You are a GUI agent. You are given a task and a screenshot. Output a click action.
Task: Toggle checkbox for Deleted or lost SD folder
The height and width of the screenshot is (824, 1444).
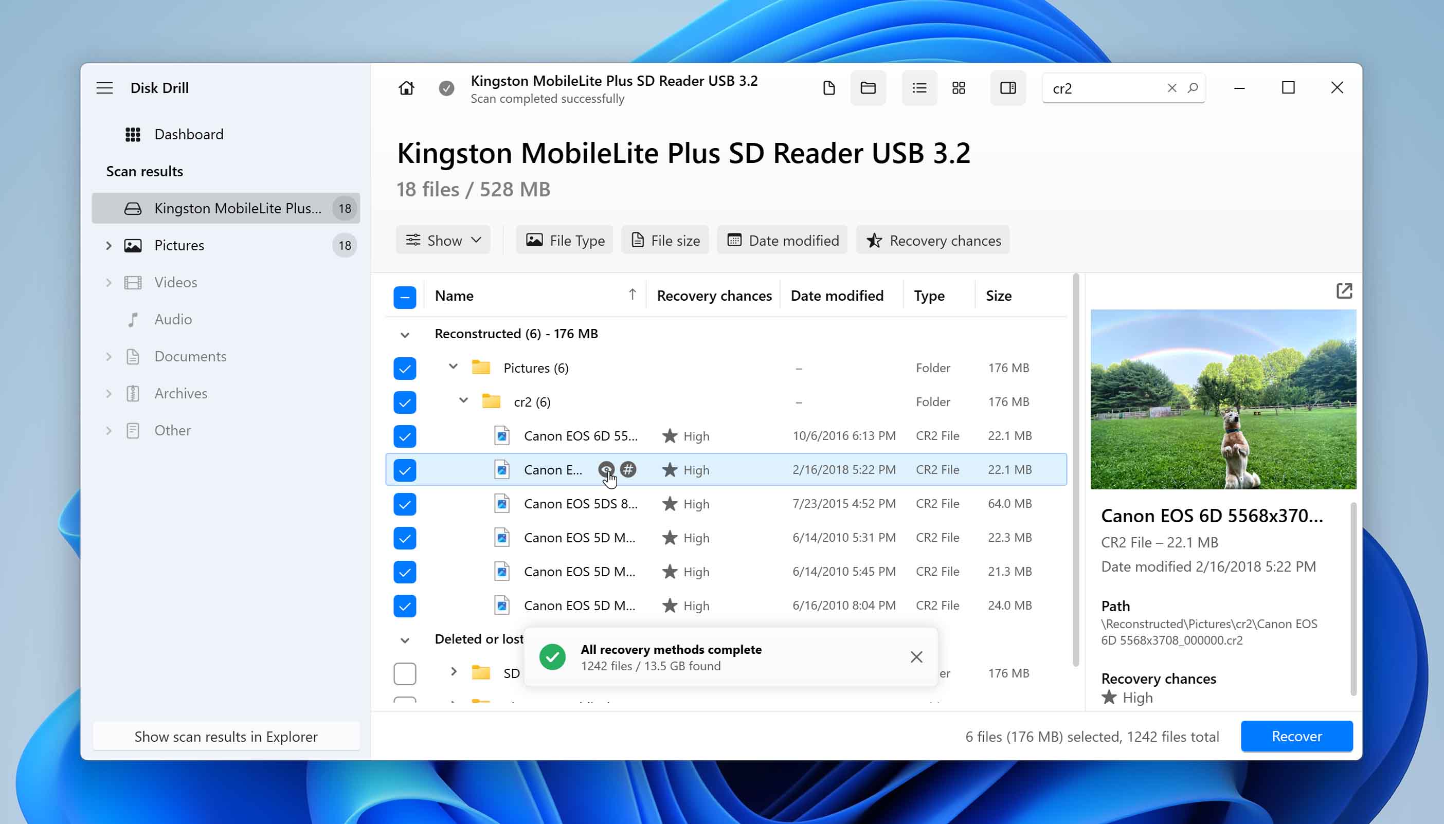point(406,673)
